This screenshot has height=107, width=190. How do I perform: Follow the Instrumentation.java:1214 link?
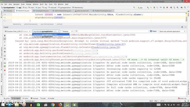109,56
